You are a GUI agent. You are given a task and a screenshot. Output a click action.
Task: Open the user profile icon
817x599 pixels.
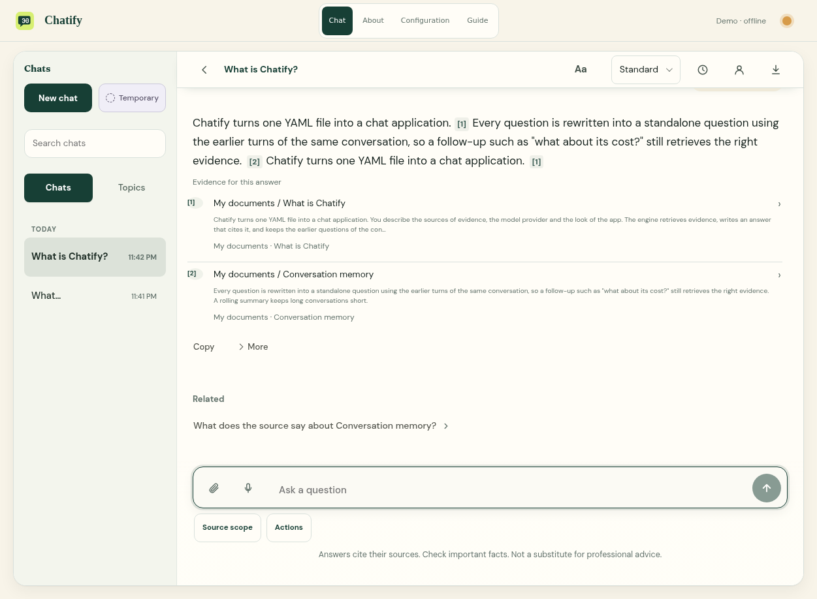pyautogui.click(x=739, y=70)
